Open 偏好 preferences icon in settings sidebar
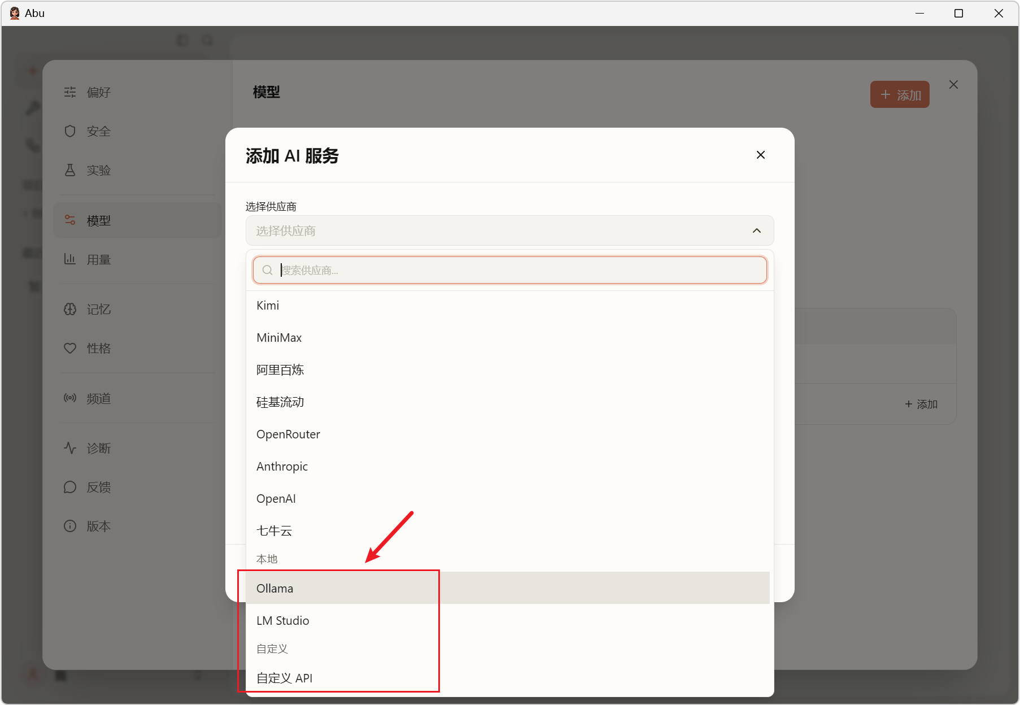The height and width of the screenshot is (705, 1020). pos(70,92)
